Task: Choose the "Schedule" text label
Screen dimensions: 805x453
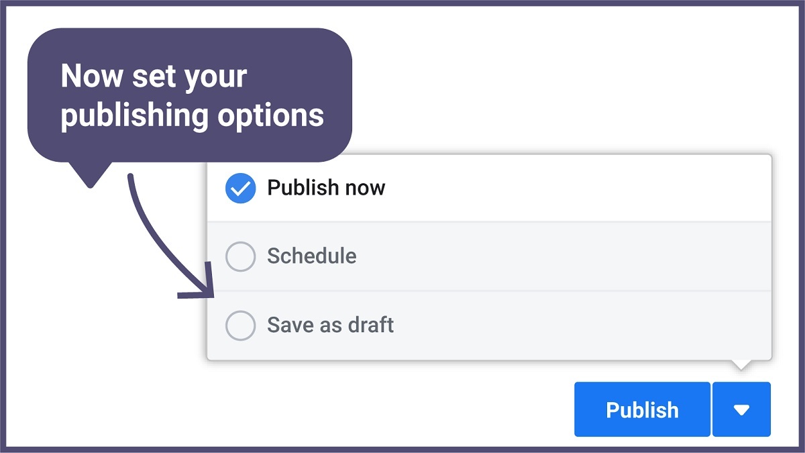Action: pos(312,256)
